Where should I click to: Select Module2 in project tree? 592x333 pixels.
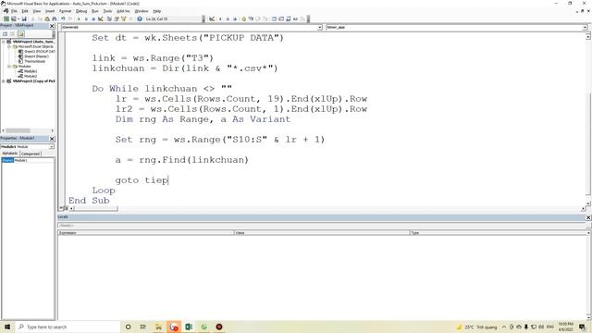(x=31, y=76)
